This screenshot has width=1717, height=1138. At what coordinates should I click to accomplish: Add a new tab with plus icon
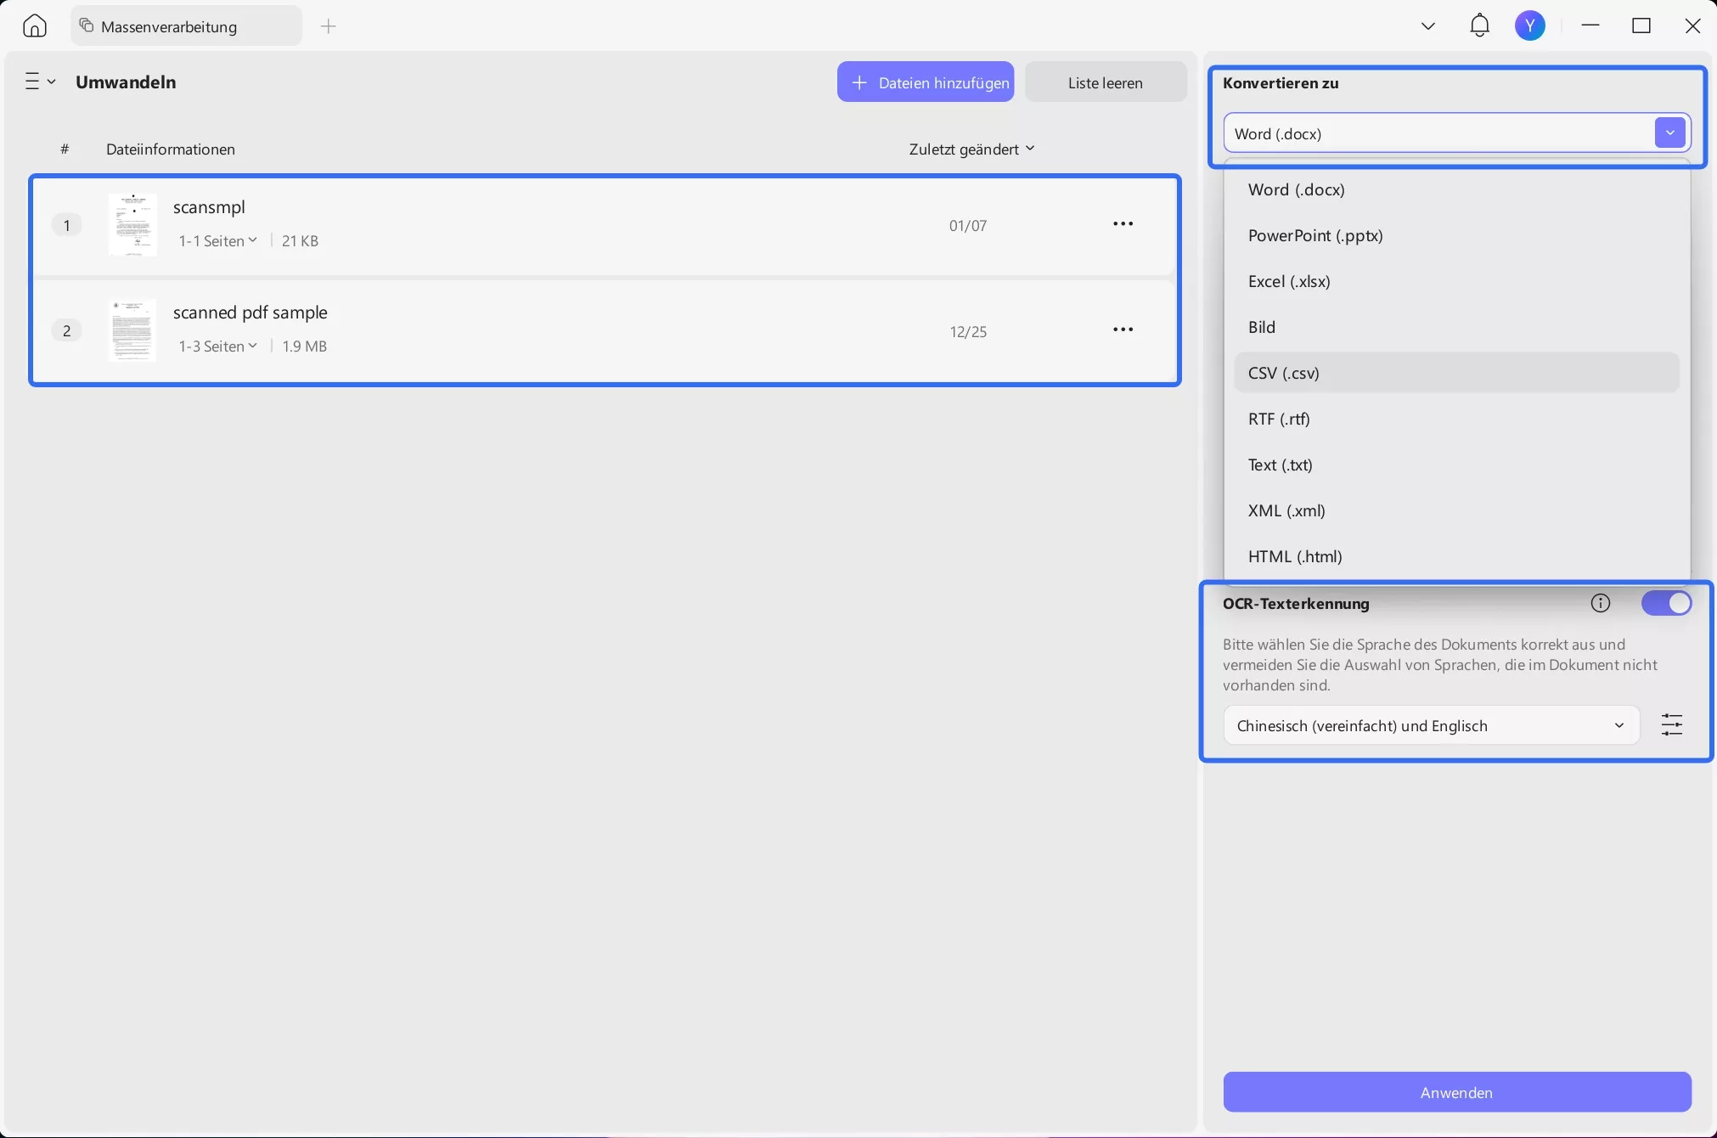tap(329, 26)
